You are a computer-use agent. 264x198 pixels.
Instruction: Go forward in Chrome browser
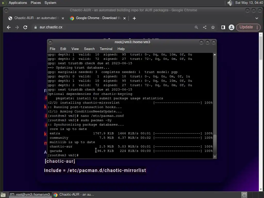pyautogui.click(x=17, y=27)
